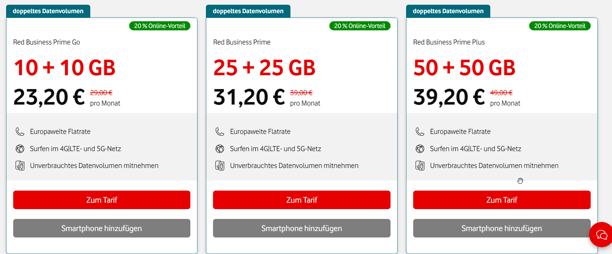Click the globe icon in Red Business Prime card

(220, 149)
